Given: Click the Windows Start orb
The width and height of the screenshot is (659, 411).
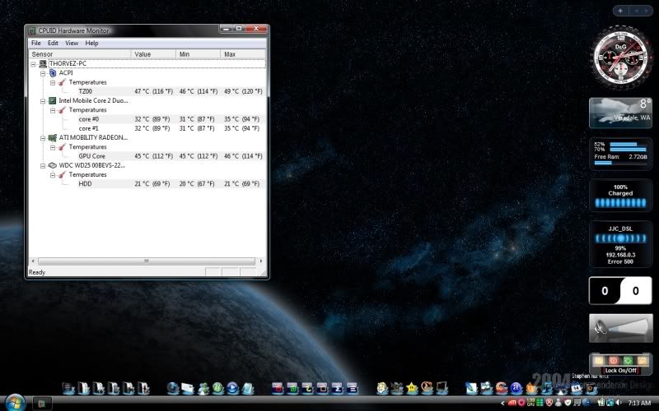Looking at the screenshot, I should [x=15, y=403].
